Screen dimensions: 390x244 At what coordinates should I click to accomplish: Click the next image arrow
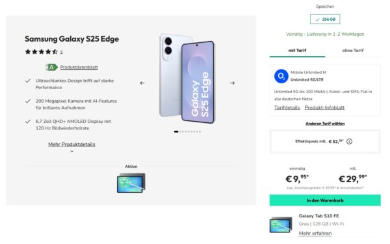[x=232, y=83]
